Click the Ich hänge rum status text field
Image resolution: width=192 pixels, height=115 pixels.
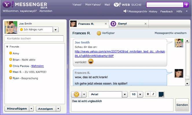coord(36,30)
